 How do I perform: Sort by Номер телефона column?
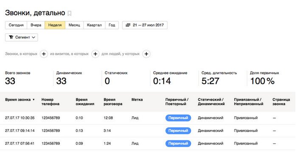pos(50,101)
